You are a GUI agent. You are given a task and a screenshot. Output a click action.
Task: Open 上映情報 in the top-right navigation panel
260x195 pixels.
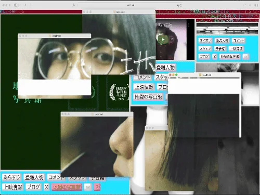(236, 48)
